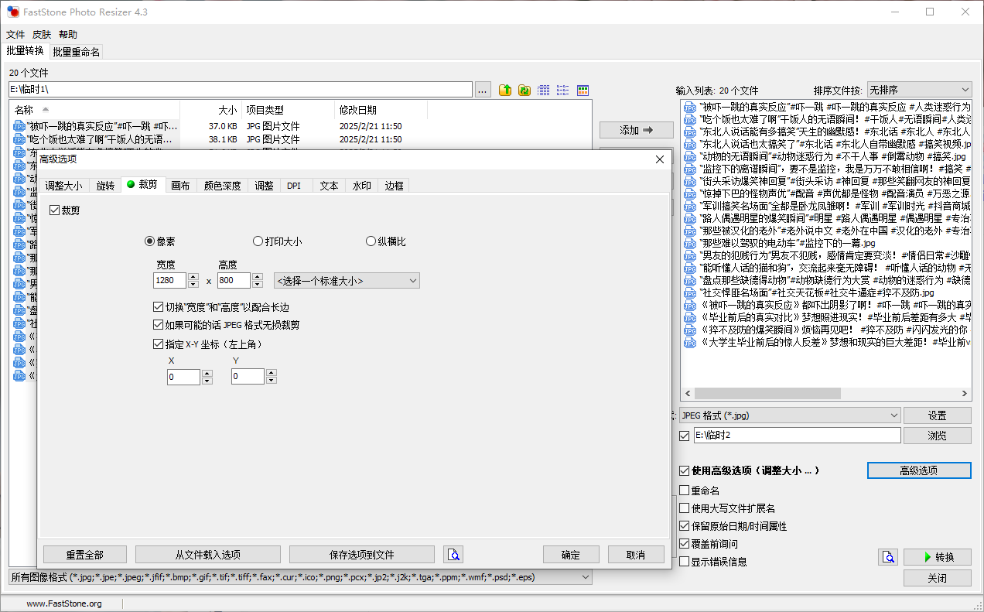Enable 使用大写文件扩展名 checkbox
Image resolution: width=984 pixels, height=612 pixels.
coord(684,508)
